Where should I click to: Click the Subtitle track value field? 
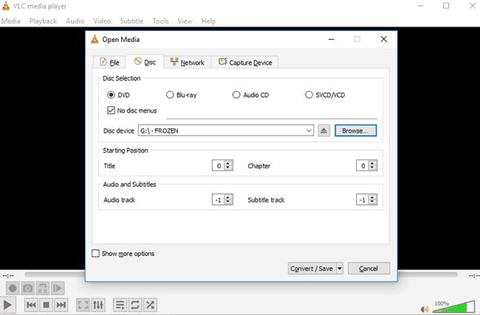tap(363, 200)
